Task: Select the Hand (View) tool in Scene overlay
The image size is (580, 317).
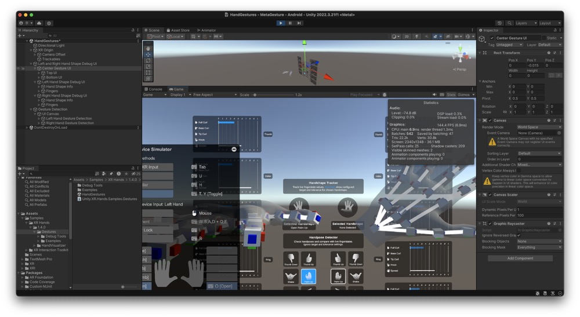Action: click(148, 49)
